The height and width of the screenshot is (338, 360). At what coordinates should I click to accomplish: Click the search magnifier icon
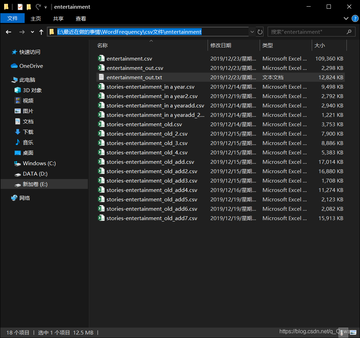[349, 32]
